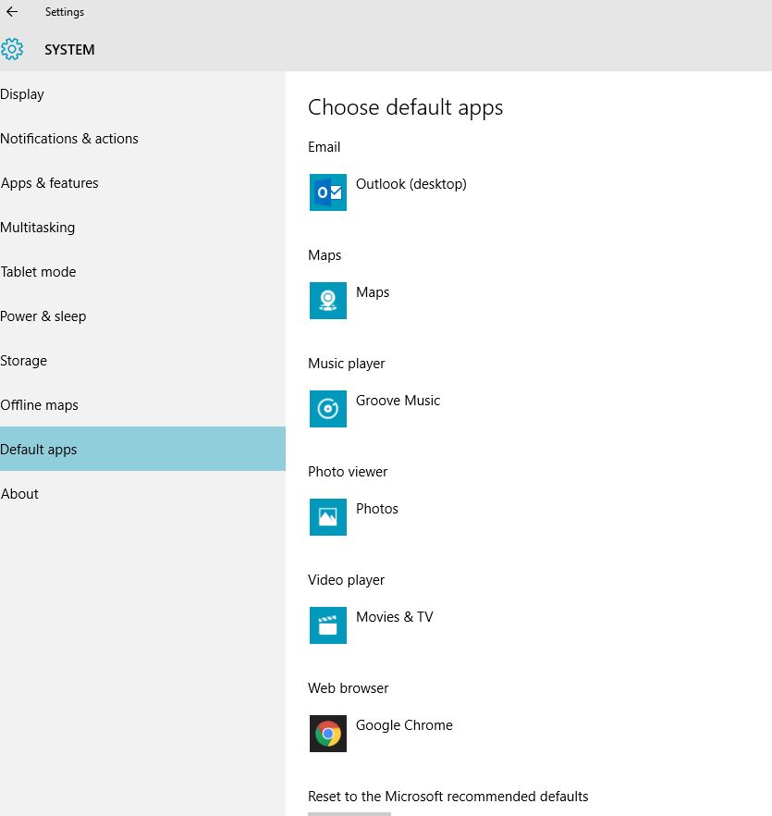
Task: Click the Outlook email app icon
Action: click(x=327, y=192)
